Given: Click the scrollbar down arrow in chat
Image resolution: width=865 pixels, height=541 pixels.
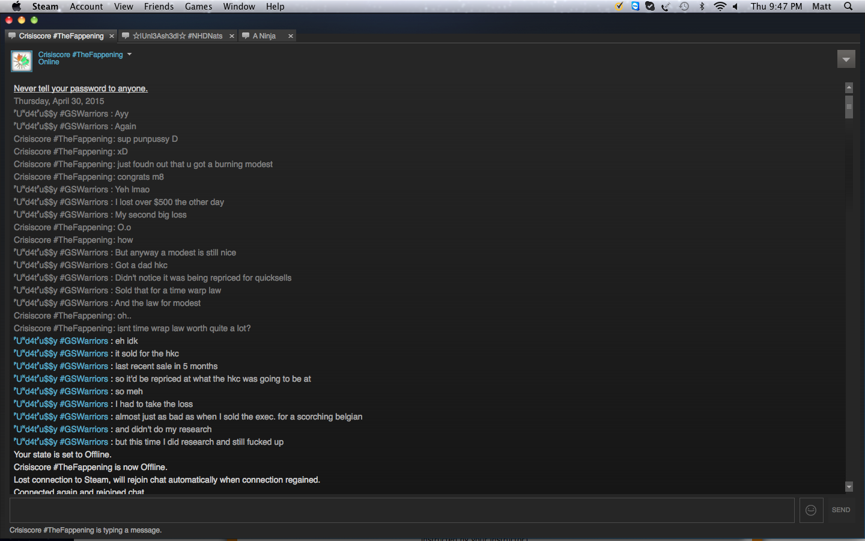Looking at the screenshot, I should pos(849,487).
